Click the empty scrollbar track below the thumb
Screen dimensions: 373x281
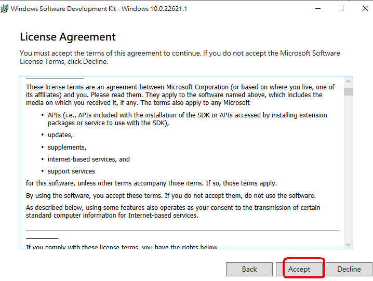[x=348, y=168]
